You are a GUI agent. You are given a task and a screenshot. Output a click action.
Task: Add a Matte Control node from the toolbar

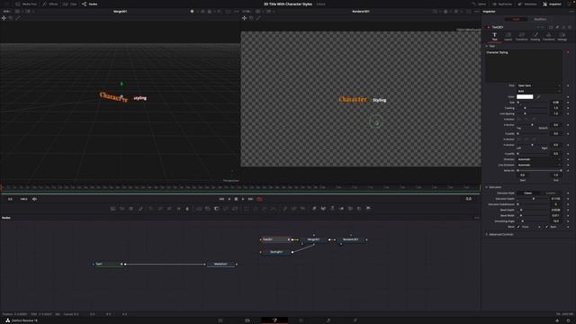217,208
